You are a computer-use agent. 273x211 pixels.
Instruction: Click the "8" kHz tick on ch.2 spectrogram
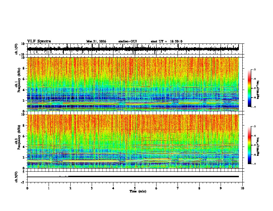24,125
